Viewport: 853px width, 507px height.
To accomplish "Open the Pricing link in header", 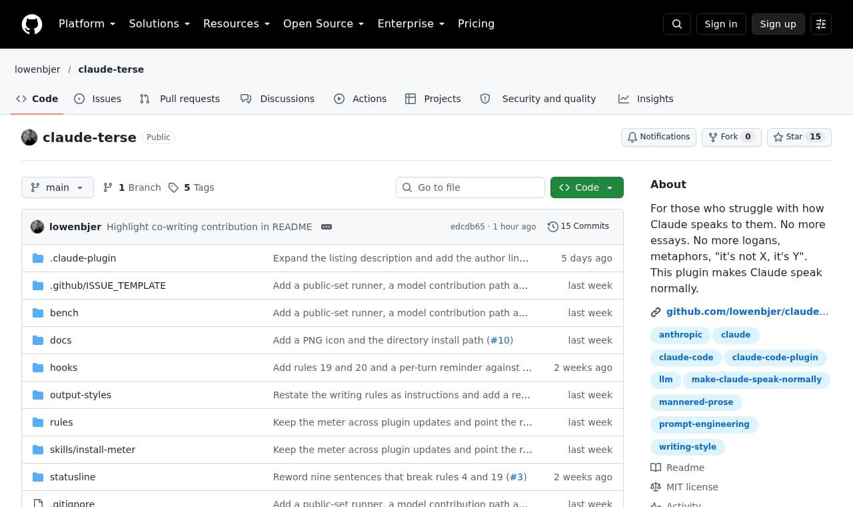I will (476, 24).
